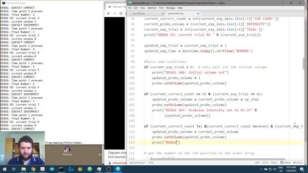Show hidden system tray icons

point(261,169)
